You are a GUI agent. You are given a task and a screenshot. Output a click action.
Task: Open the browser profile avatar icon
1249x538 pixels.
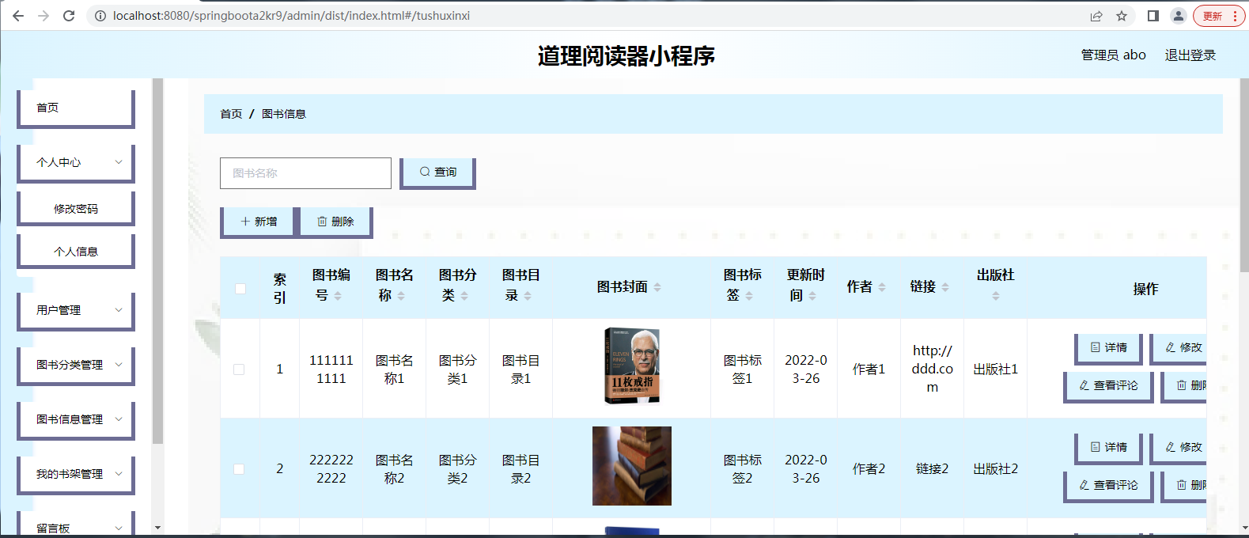coord(1179,16)
